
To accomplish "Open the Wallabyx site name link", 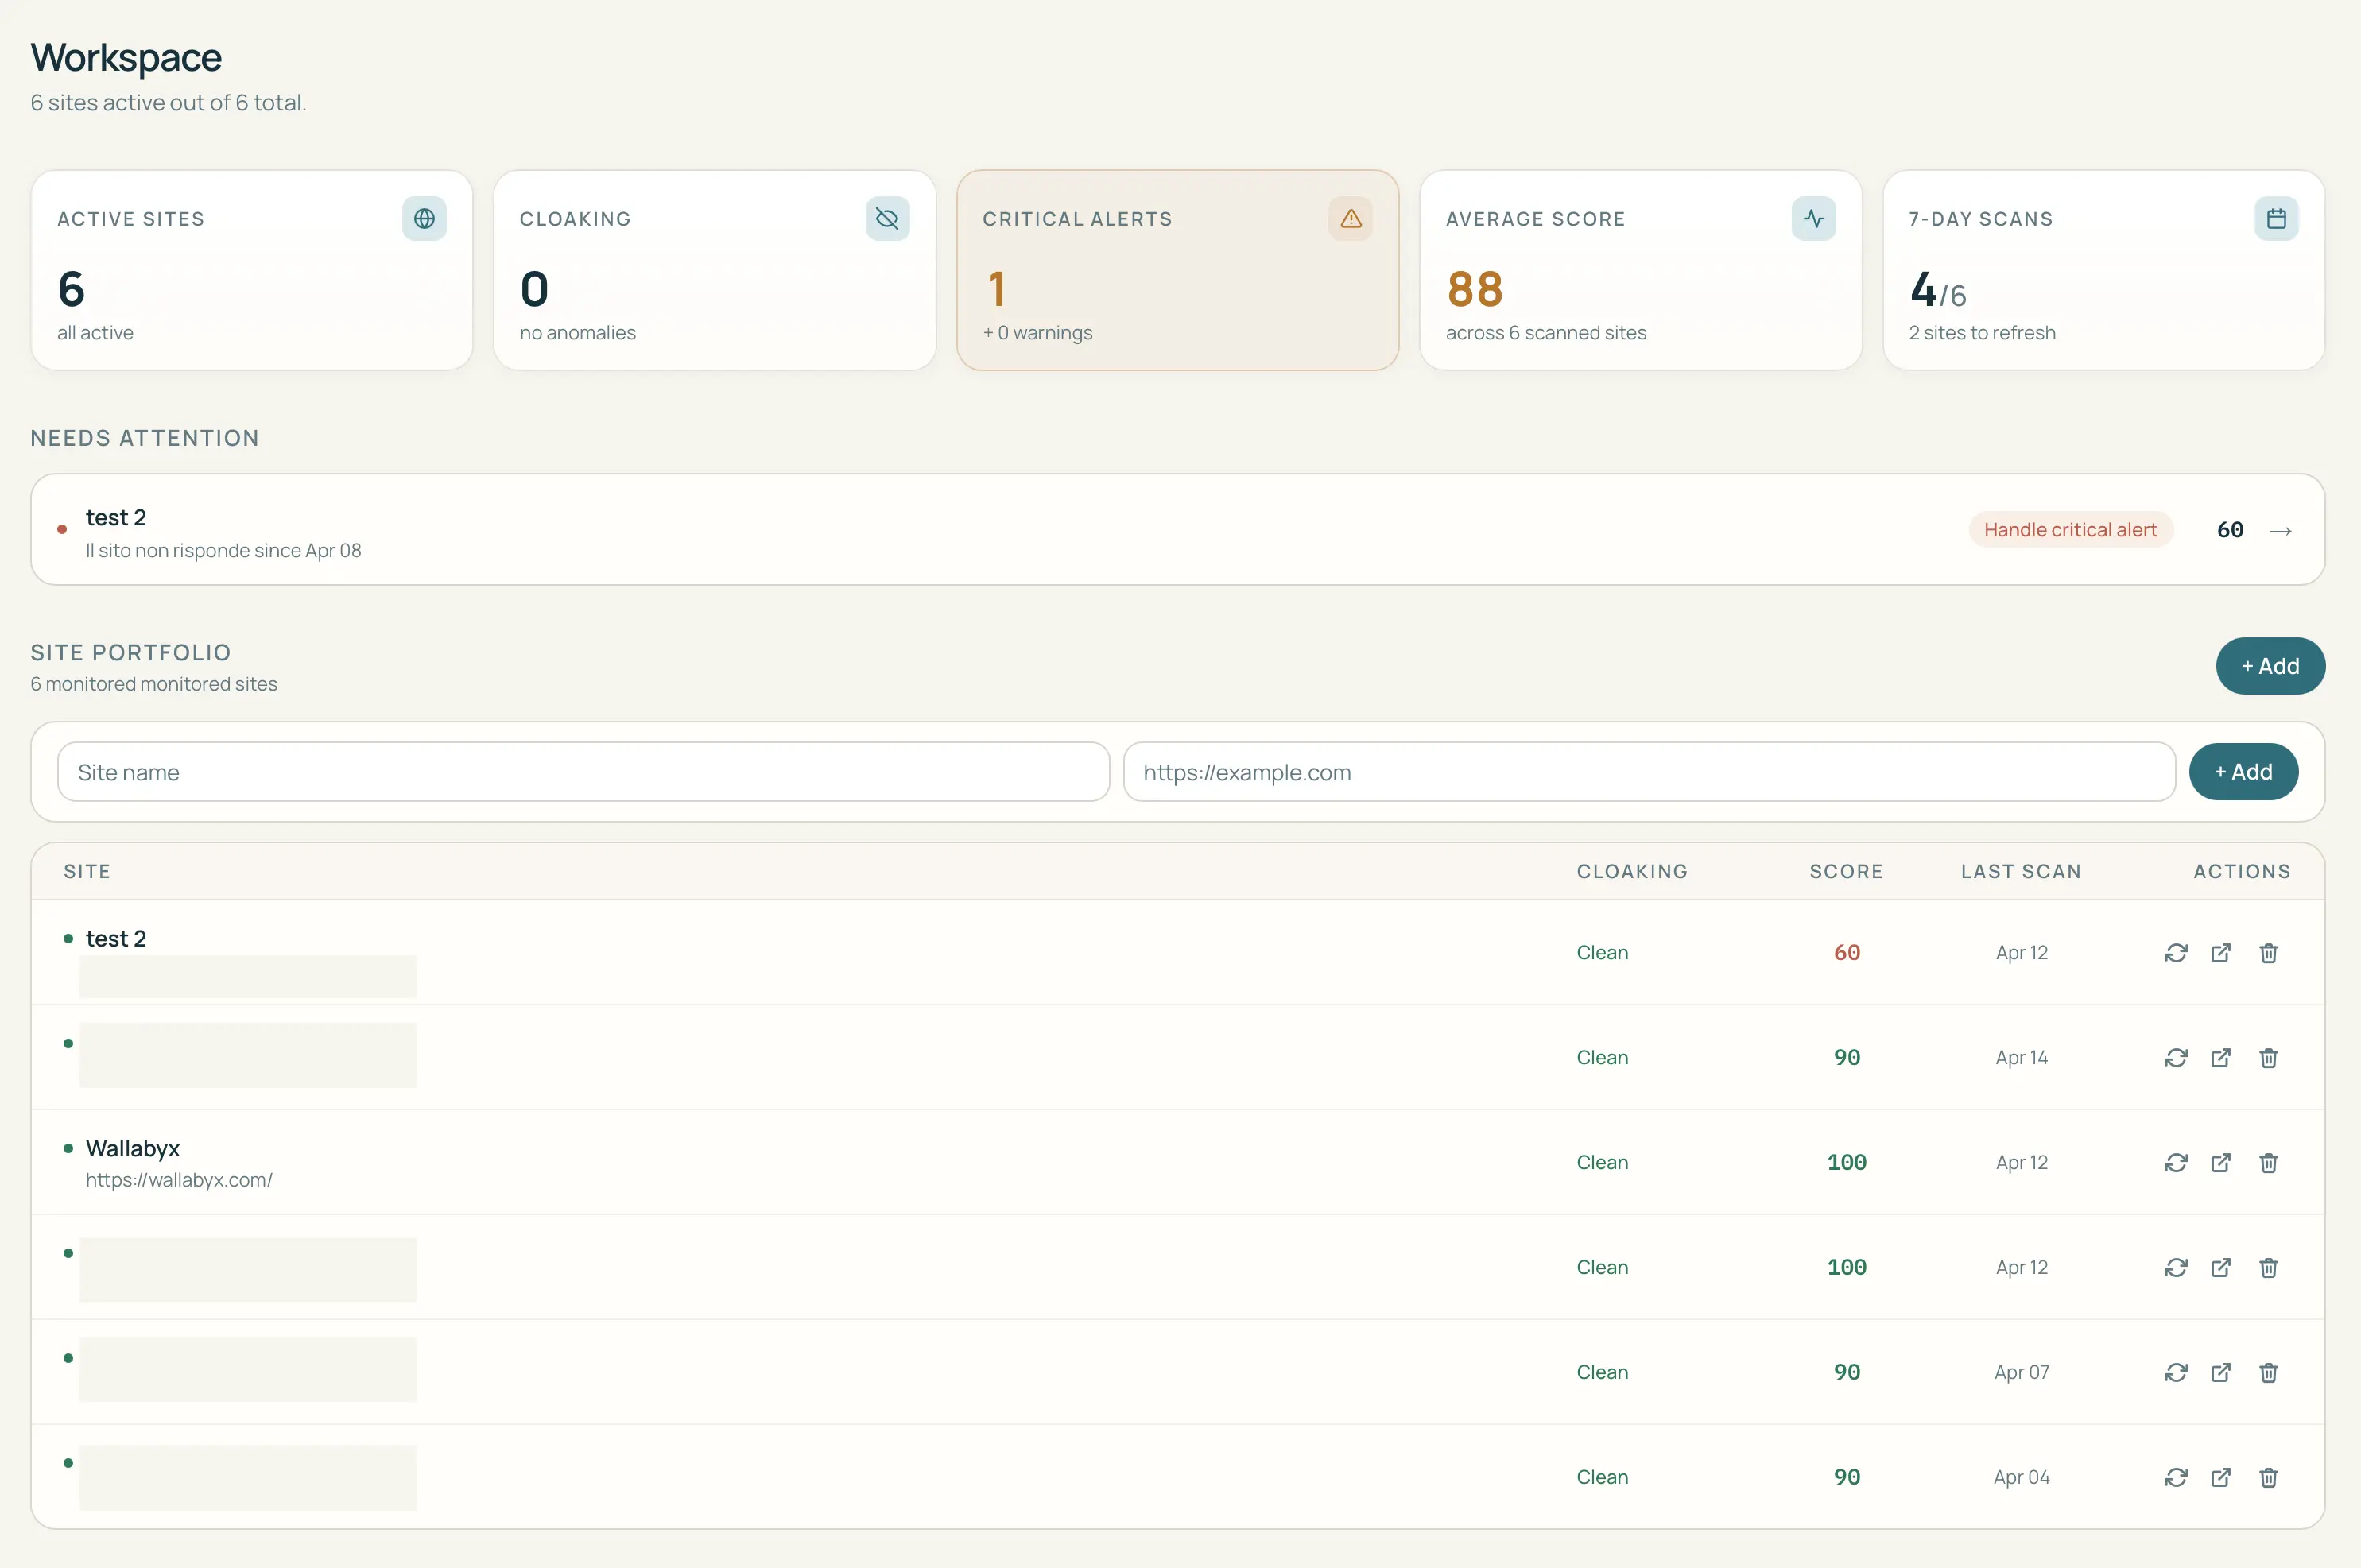I will [x=133, y=1148].
